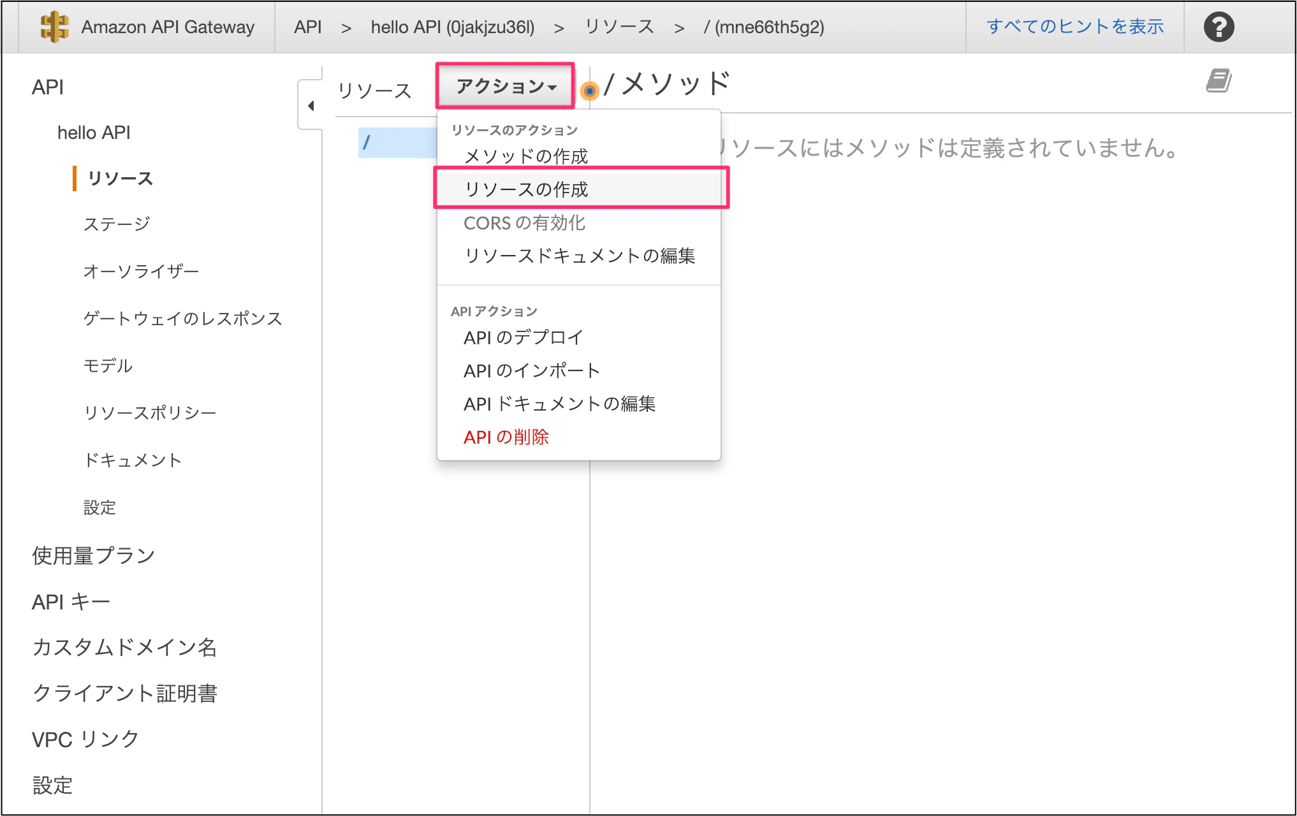
Task: Select API ドキュメントの編集 menu entry
Action: (559, 404)
